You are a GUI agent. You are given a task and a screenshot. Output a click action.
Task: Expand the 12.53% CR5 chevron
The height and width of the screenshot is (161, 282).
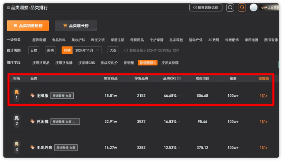click(x=179, y=148)
